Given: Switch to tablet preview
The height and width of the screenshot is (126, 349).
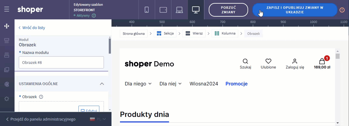Looking at the screenshot, I should pos(163,10).
